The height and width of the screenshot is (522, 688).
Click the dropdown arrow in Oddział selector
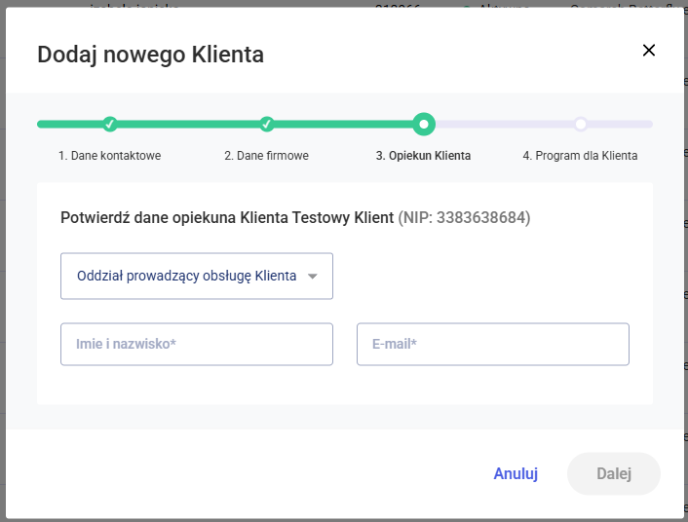(x=313, y=277)
